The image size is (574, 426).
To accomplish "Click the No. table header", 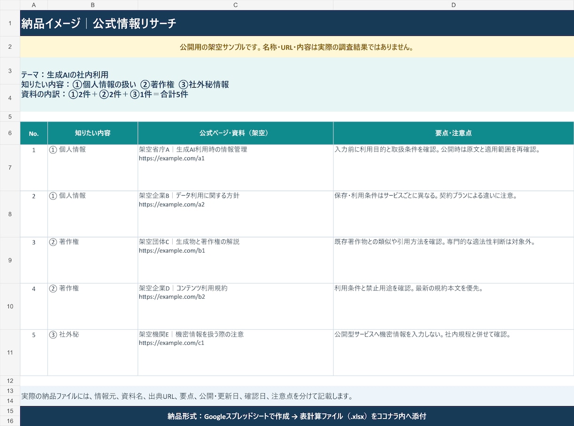I will point(34,133).
